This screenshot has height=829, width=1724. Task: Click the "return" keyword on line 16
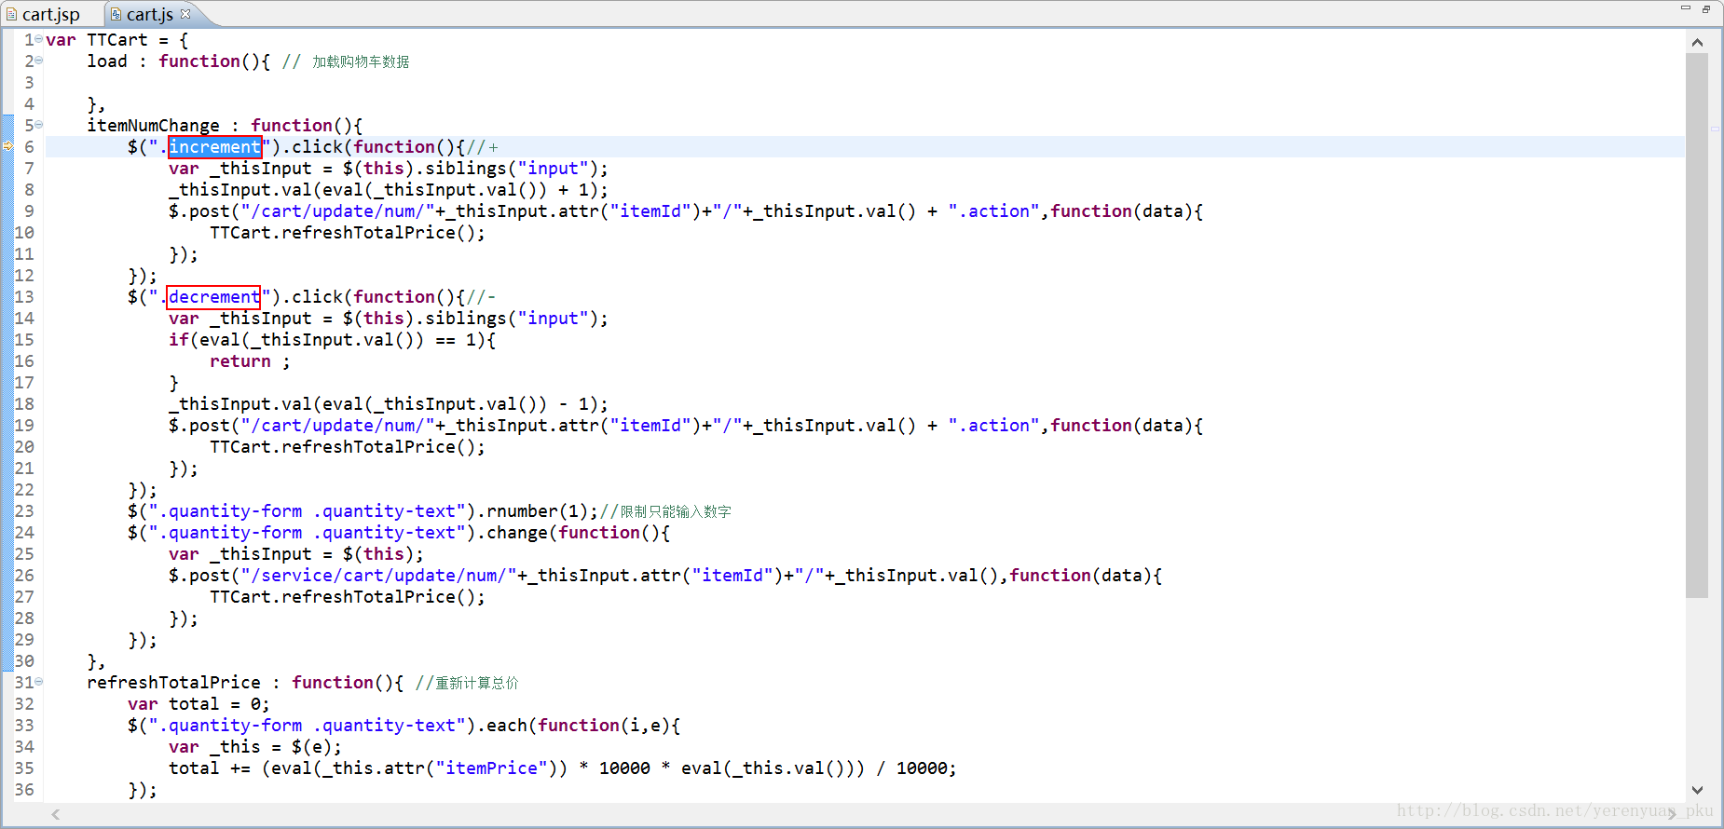(240, 361)
